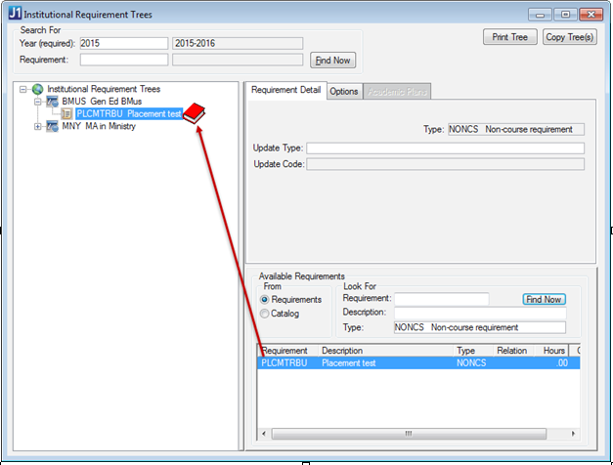Switch to the Requirement Detail tab
This screenshot has height=465, width=613.
click(x=285, y=90)
